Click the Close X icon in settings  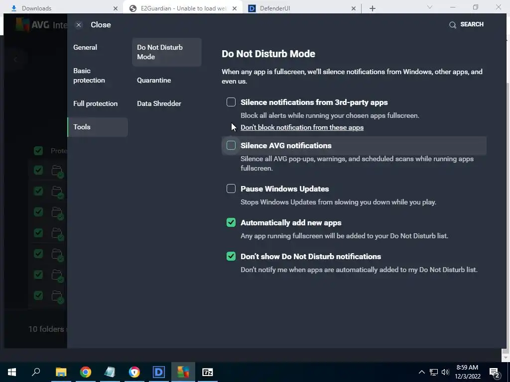79,25
